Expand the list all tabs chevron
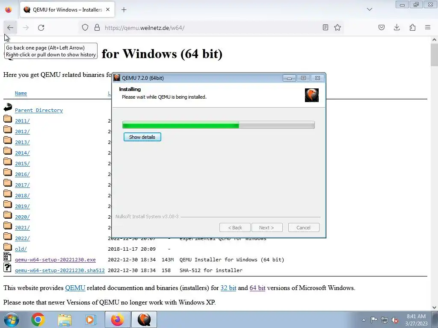Screen dimensions: 438x328 370,9
